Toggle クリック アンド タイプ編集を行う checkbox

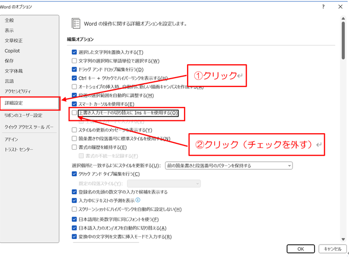pyautogui.click(x=75, y=174)
